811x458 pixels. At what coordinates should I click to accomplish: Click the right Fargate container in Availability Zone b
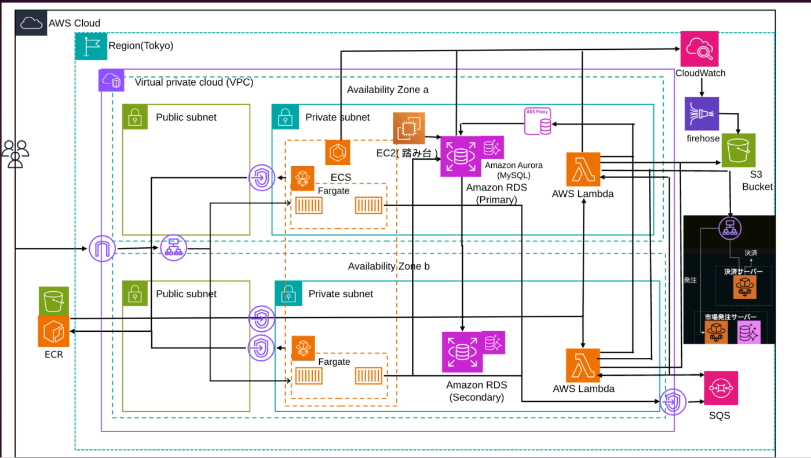click(x=368, y=376)
